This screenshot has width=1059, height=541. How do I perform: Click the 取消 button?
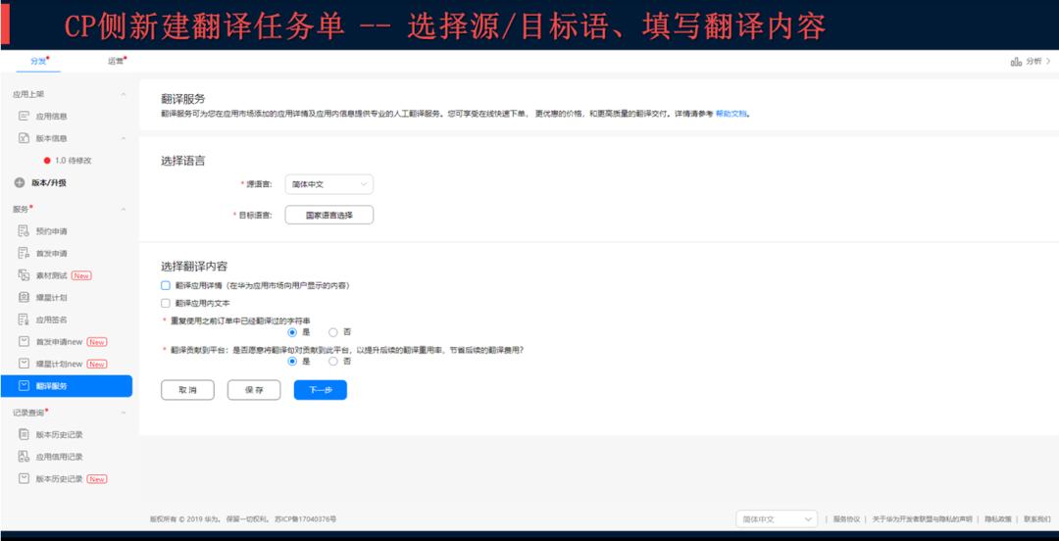click(187, 390)
